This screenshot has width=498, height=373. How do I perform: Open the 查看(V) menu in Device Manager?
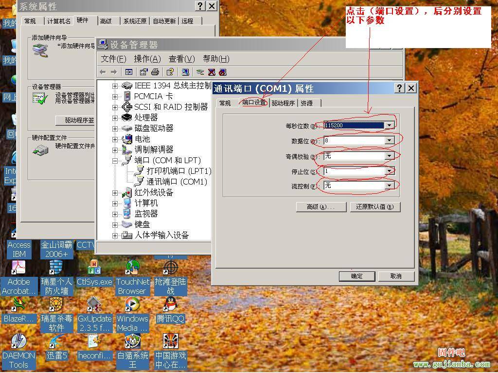pyautogui.click(x=181, y=59)
